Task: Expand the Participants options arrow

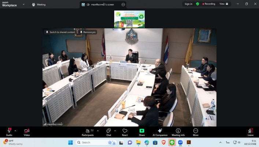Action: [98, 130]
